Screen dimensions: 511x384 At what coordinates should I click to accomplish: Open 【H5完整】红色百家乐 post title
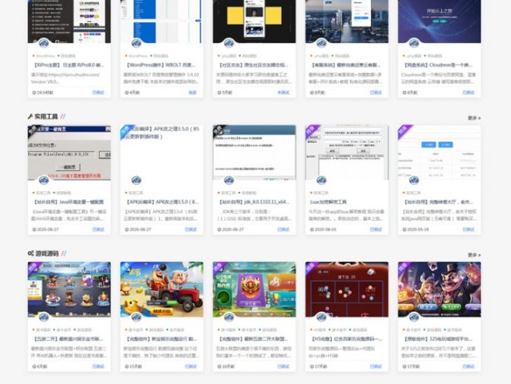point(346,339)
